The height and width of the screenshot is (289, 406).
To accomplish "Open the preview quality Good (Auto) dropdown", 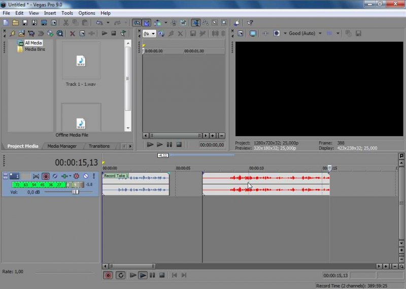I will (305, 34).
